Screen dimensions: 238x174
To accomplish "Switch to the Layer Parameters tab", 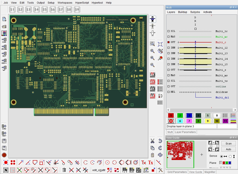I will [x=185, y=132].
